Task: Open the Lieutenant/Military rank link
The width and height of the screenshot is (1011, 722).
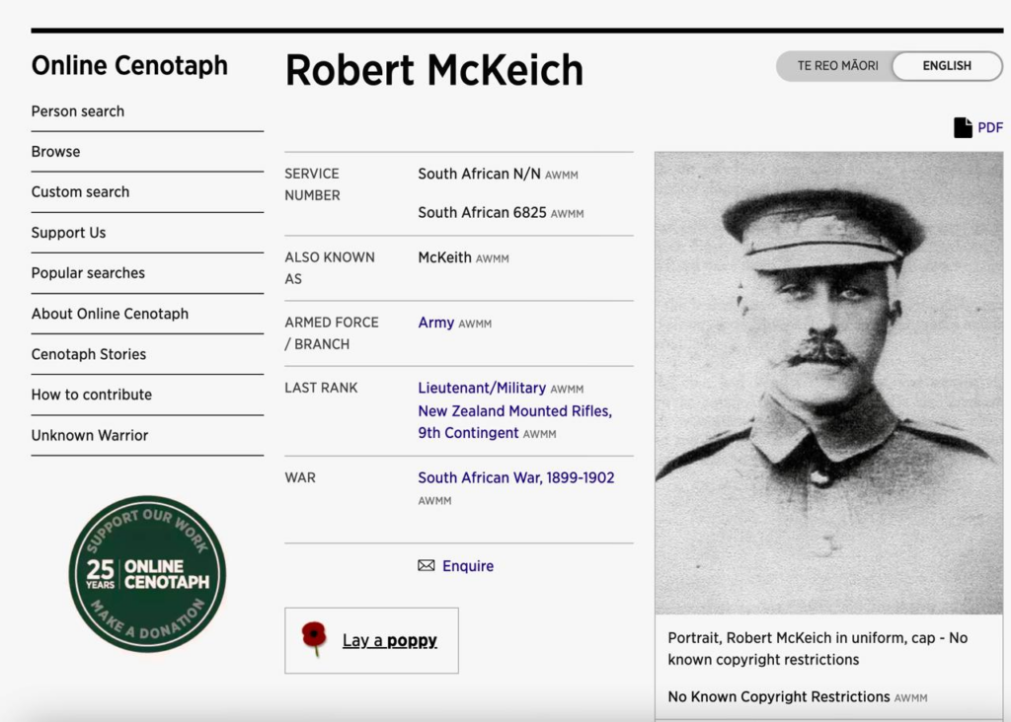Action: click(482, 388)
